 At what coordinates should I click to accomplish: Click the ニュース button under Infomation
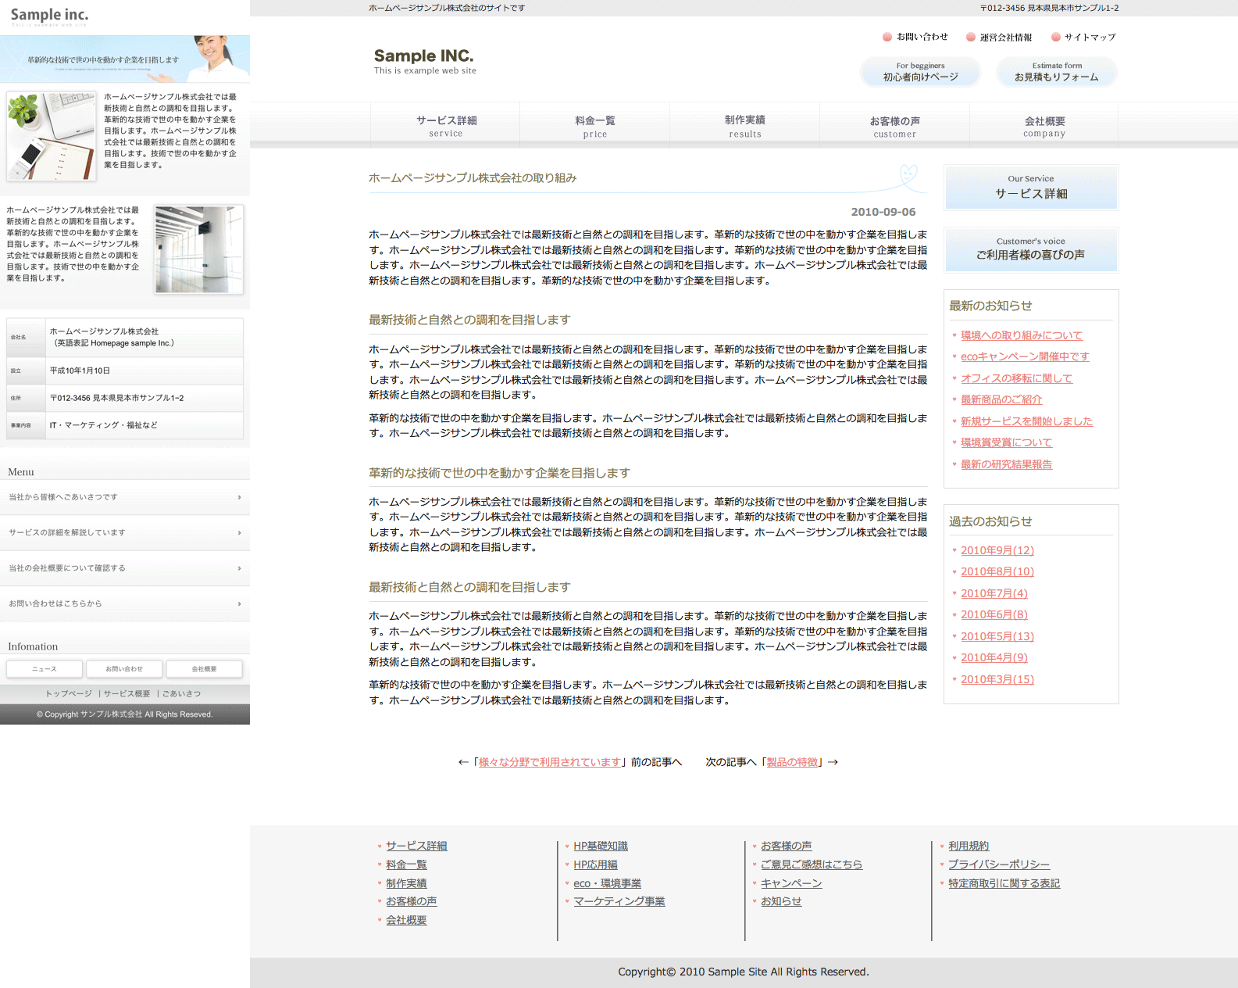point(45,669)
